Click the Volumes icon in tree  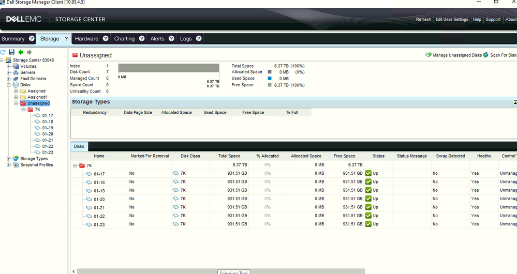16,66
